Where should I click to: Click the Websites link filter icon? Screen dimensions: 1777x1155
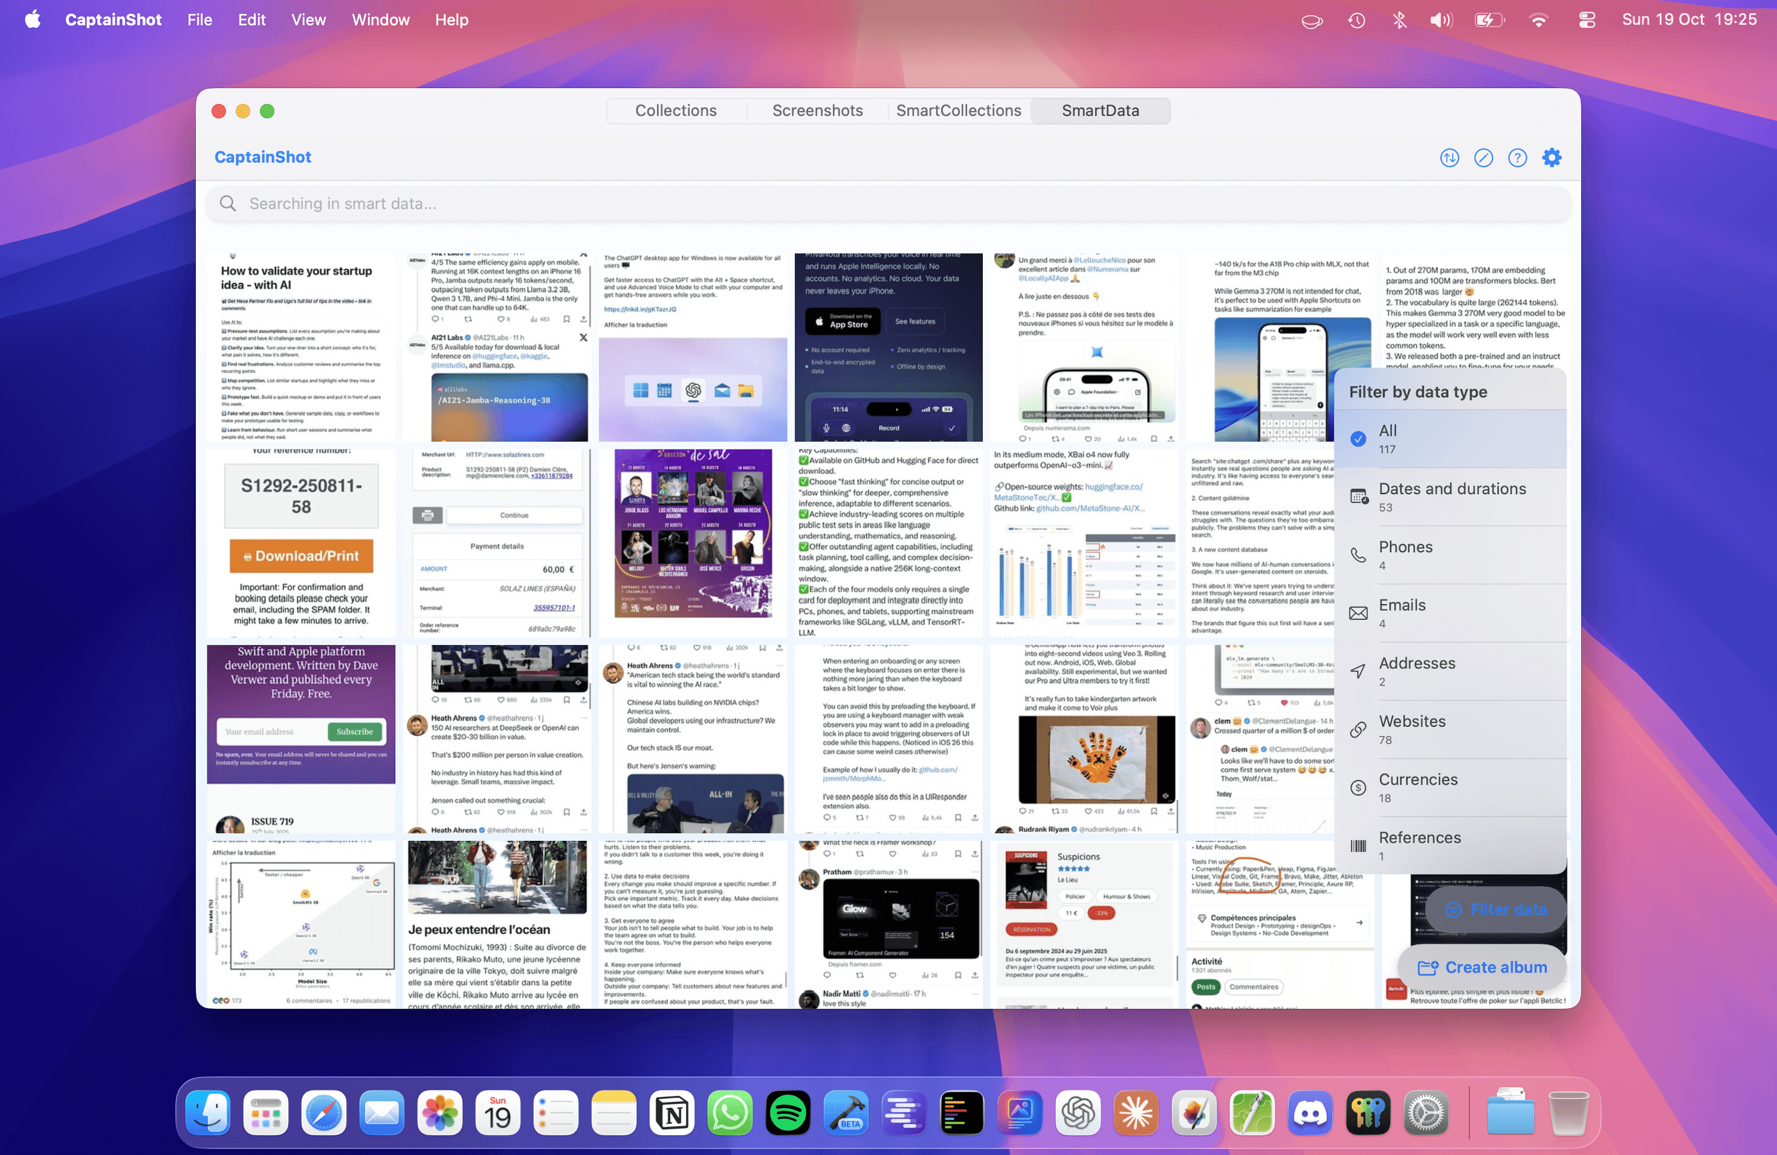[1358, 730]
